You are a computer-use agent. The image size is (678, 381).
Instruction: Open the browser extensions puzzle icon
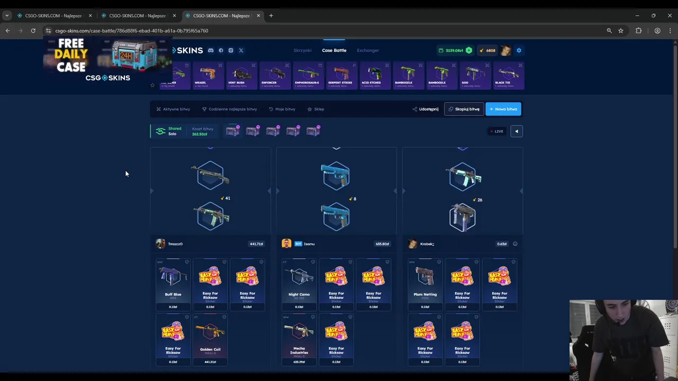(x=639, y=31)
